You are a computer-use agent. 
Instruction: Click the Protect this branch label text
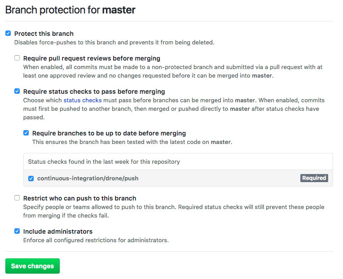pos(44,34)
